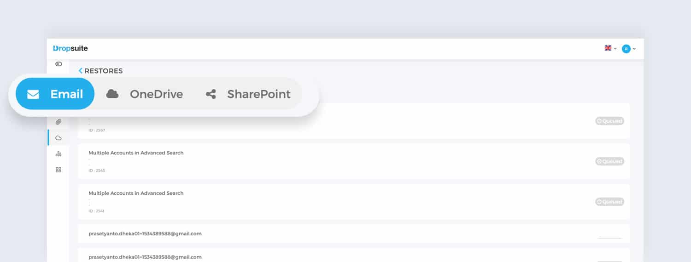This screenshot has height=262, width=691.
Task: Switch to the Email tab
Action: click(x=55, y=94)
